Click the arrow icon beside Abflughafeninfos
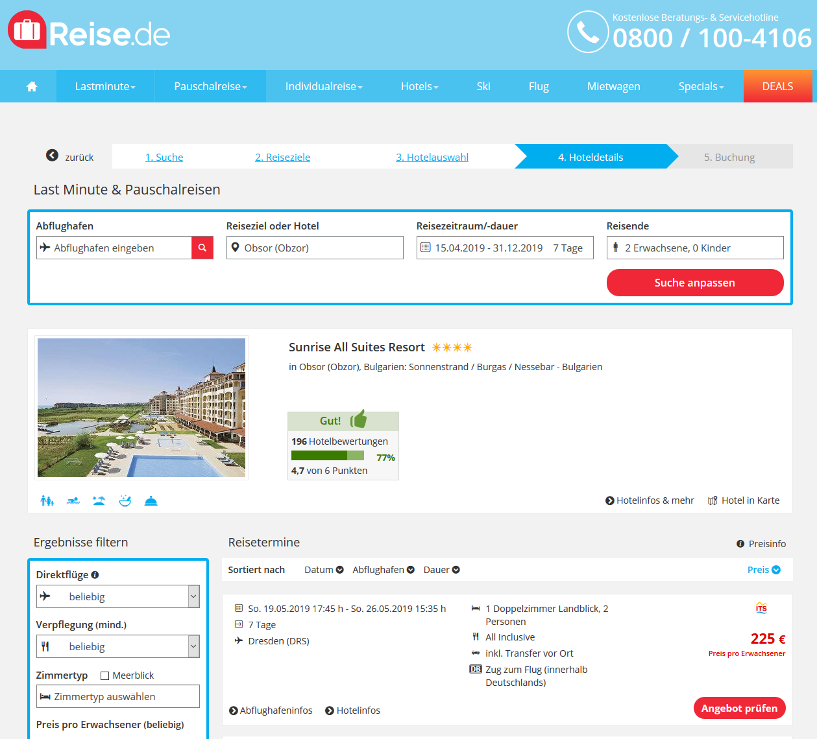 (x=234, y=710)
